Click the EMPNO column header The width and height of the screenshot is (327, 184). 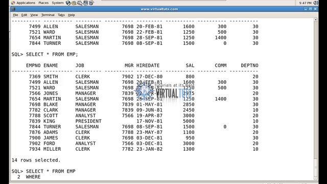click(33, 65)
